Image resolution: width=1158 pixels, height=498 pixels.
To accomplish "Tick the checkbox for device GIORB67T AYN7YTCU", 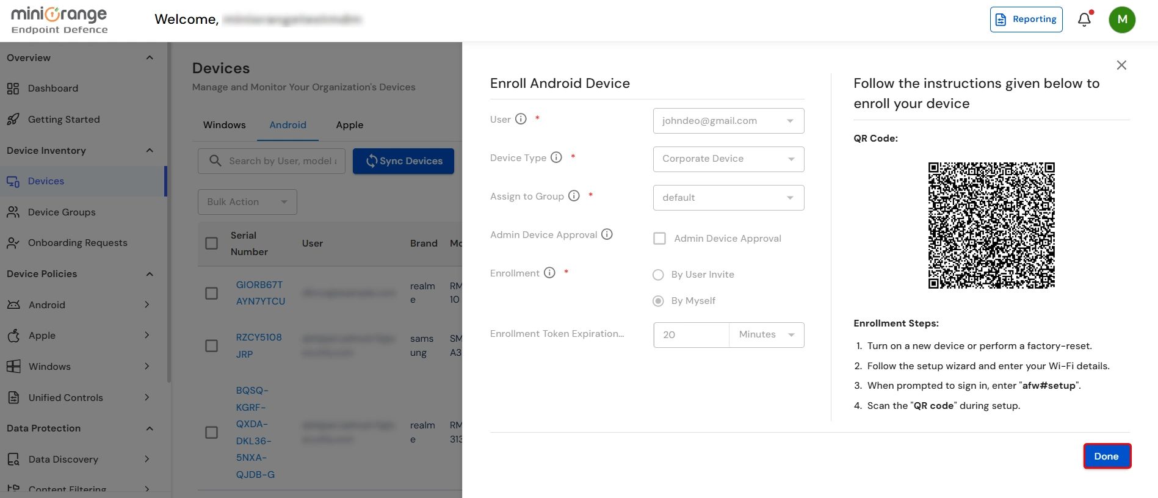I will [212, 294].
